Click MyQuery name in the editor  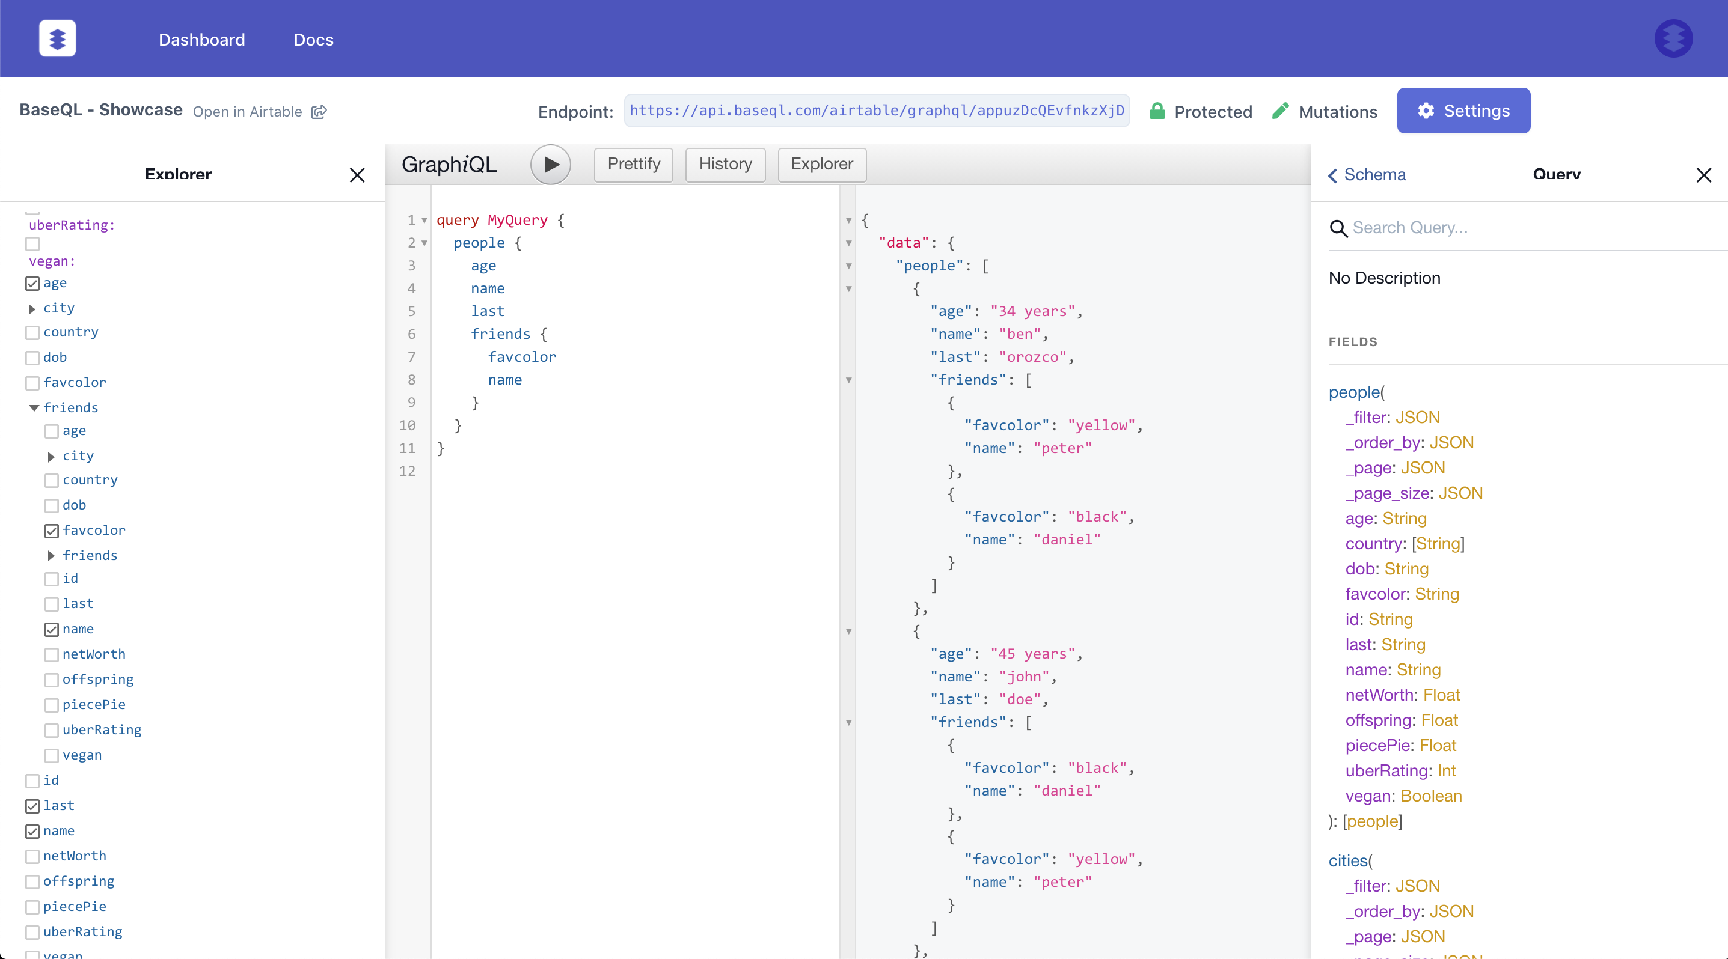[x=517, y=221]
